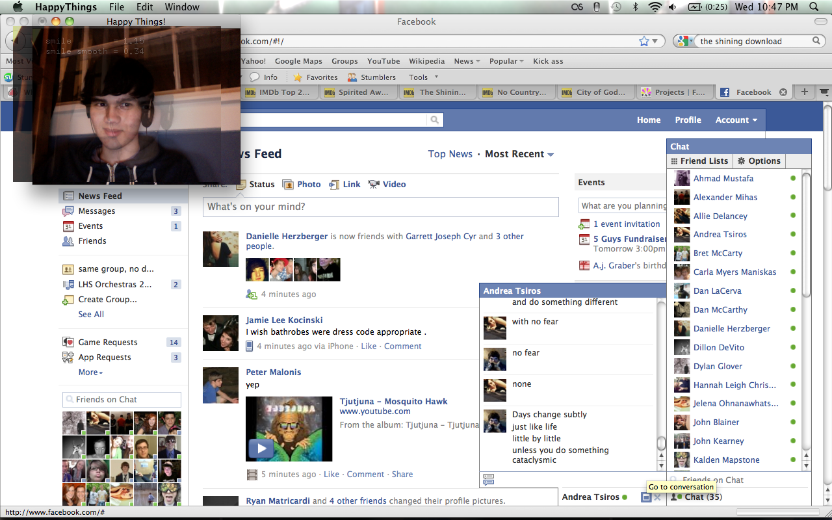Open the tab list dropdown arrow

[824, 92]
